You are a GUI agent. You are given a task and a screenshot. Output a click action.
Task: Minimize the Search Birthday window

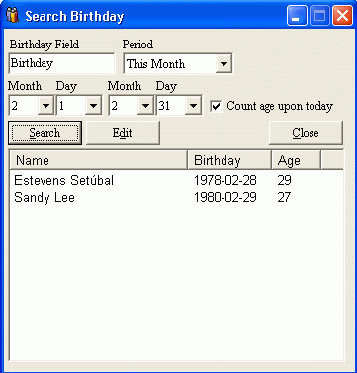297,16
